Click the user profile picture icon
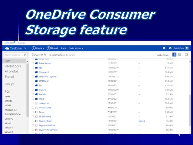The image size is (193, 145). [x=187, y=48]
